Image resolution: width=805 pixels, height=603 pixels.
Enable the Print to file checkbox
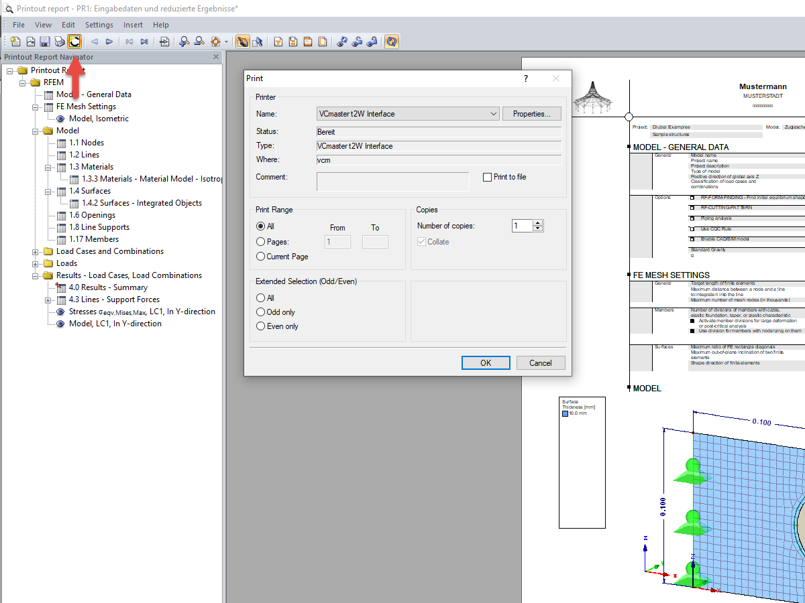[488, 177]
